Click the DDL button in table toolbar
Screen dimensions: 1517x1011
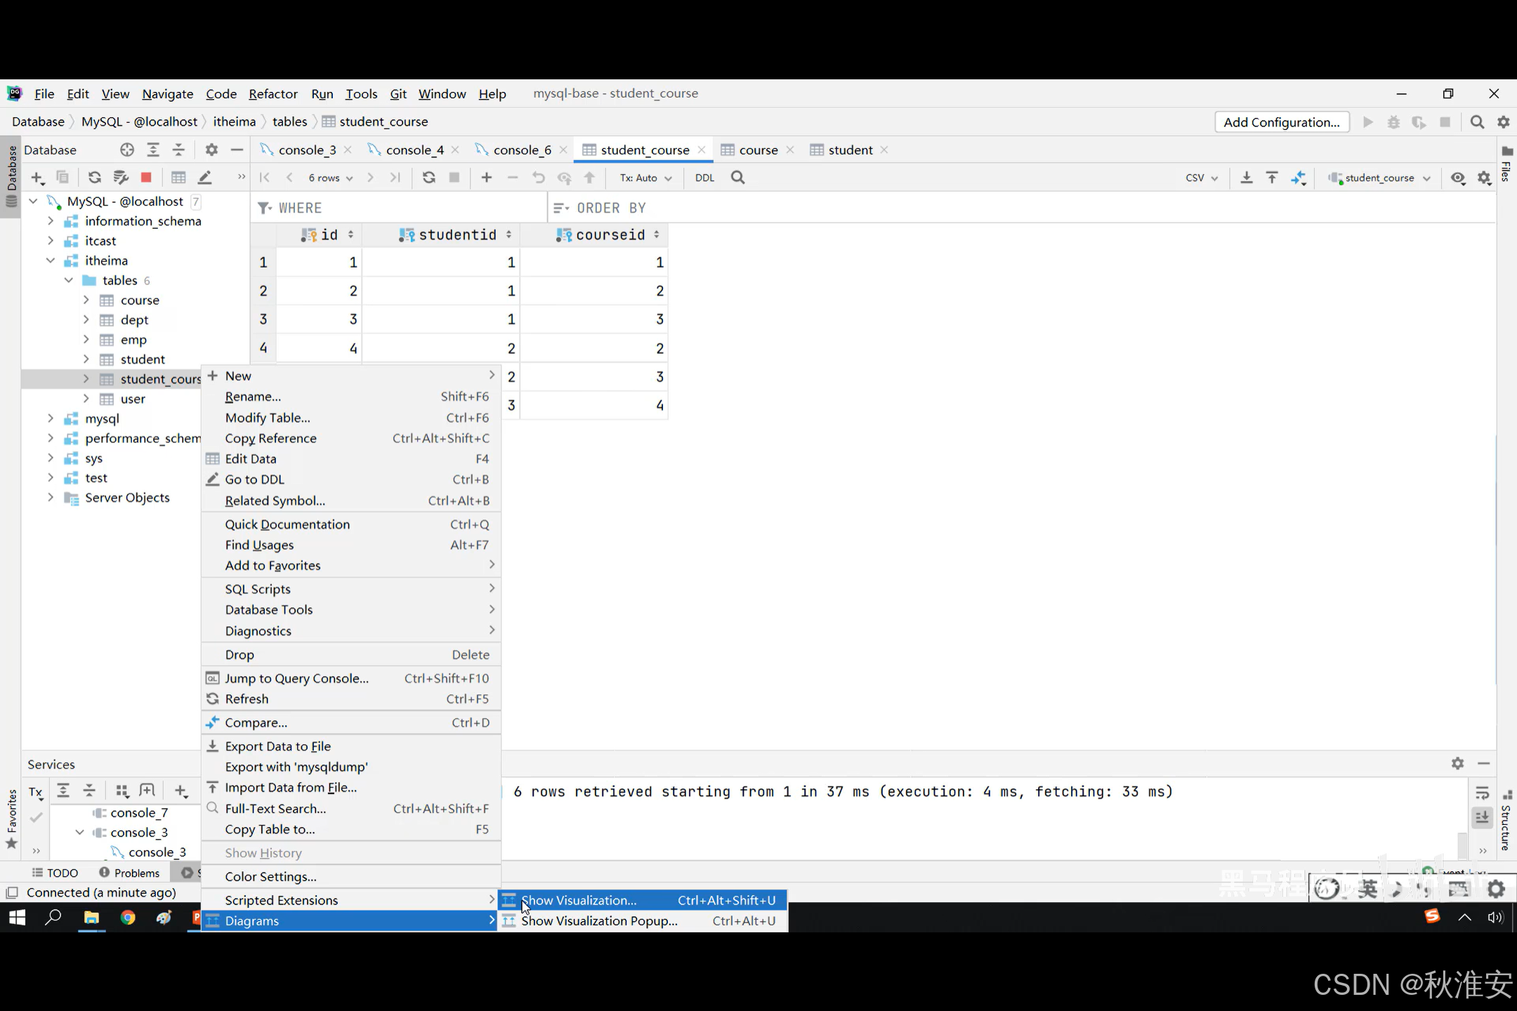click(704, 178)
